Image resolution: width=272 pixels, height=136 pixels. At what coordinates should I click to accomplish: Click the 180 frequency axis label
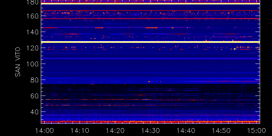32,2
